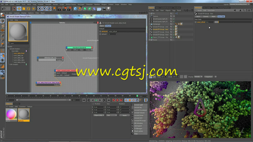Select user_data_rgb in shader tree
This screenshot has width=253, height=142.
pos(19,58)
